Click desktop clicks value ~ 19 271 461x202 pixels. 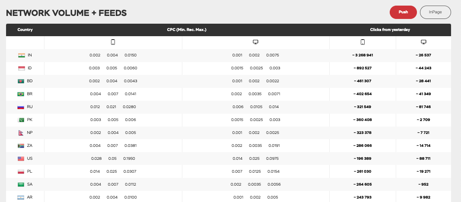click(423, 171)
